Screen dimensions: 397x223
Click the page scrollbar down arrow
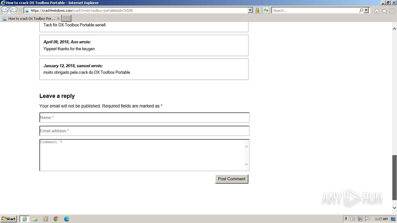pos(395,208)
